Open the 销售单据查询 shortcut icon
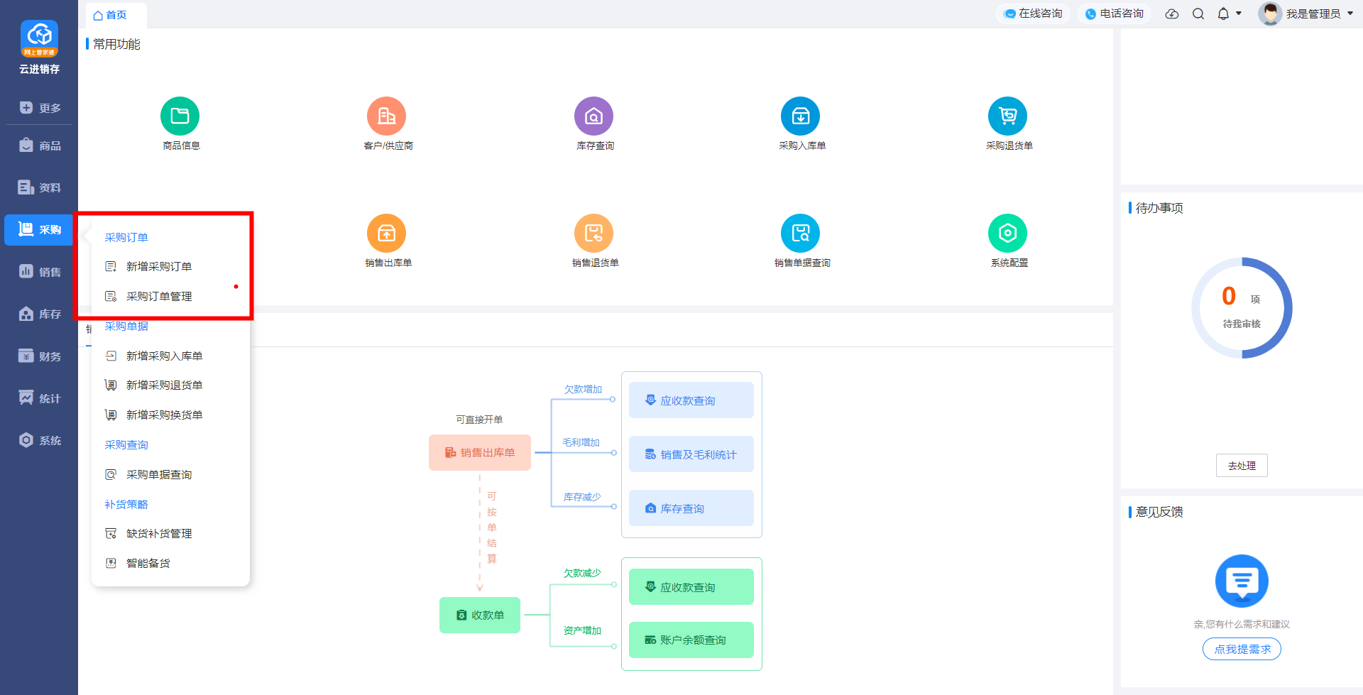Viewport: 1363px width, 695px height. [800, 233]
